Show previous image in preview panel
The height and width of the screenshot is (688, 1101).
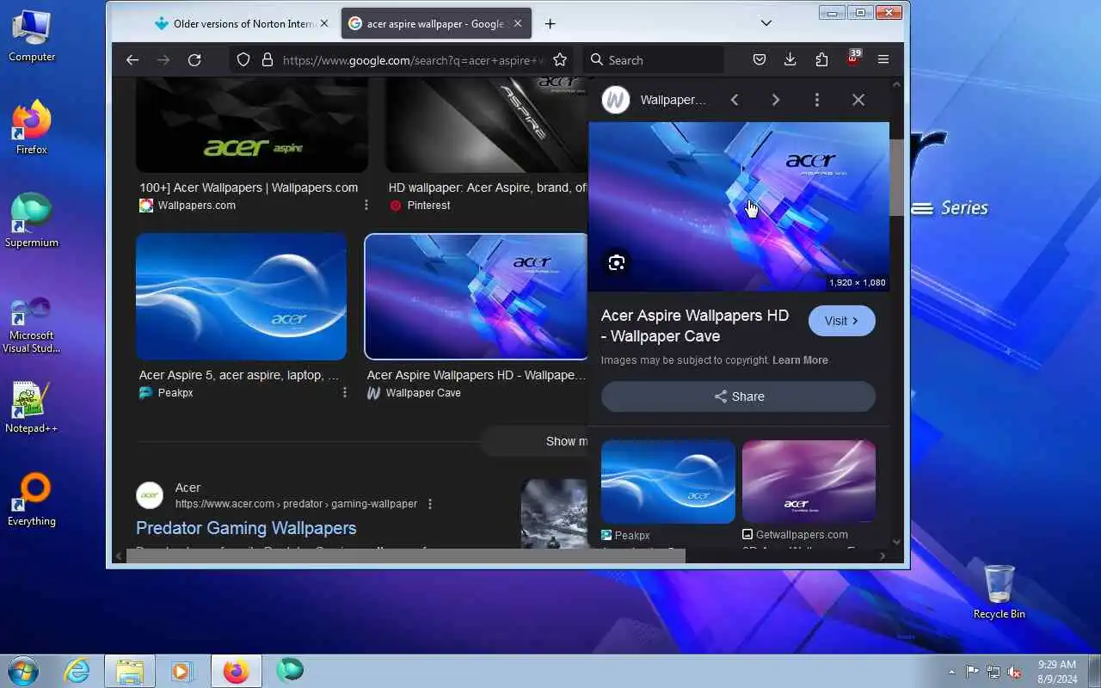[x=735, y=100]
